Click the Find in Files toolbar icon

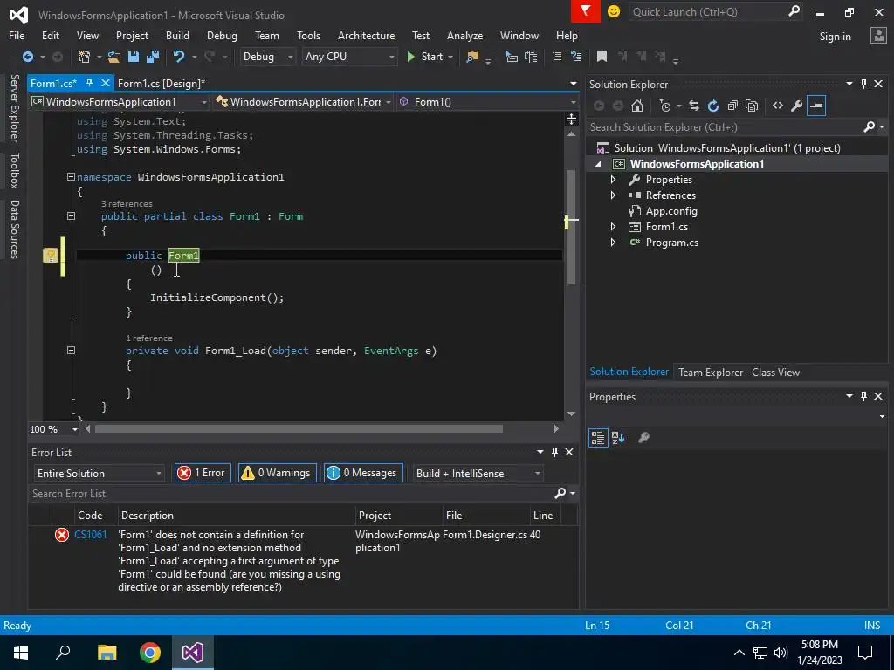tap(472, 57)
